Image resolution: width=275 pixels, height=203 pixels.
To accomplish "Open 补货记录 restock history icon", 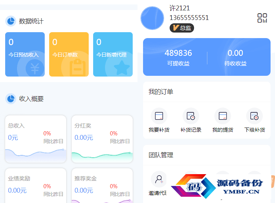I will [x=191, y=116].
